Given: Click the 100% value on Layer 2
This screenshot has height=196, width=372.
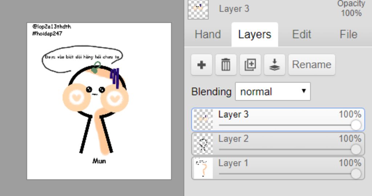Looking at the screenshot, I should click(x=350, y=139).
